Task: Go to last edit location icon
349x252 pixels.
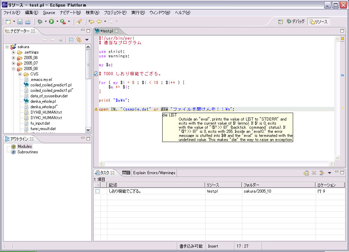Action: coord(91,22)
